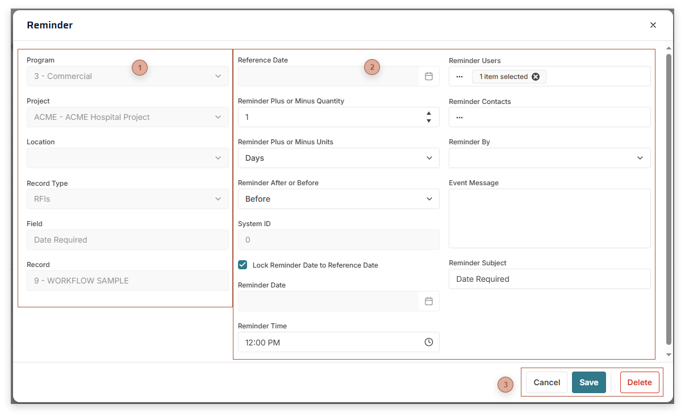This screenshot has height=417, width=685.
Task: Click the Cancel button
Action: pos(546,382)
